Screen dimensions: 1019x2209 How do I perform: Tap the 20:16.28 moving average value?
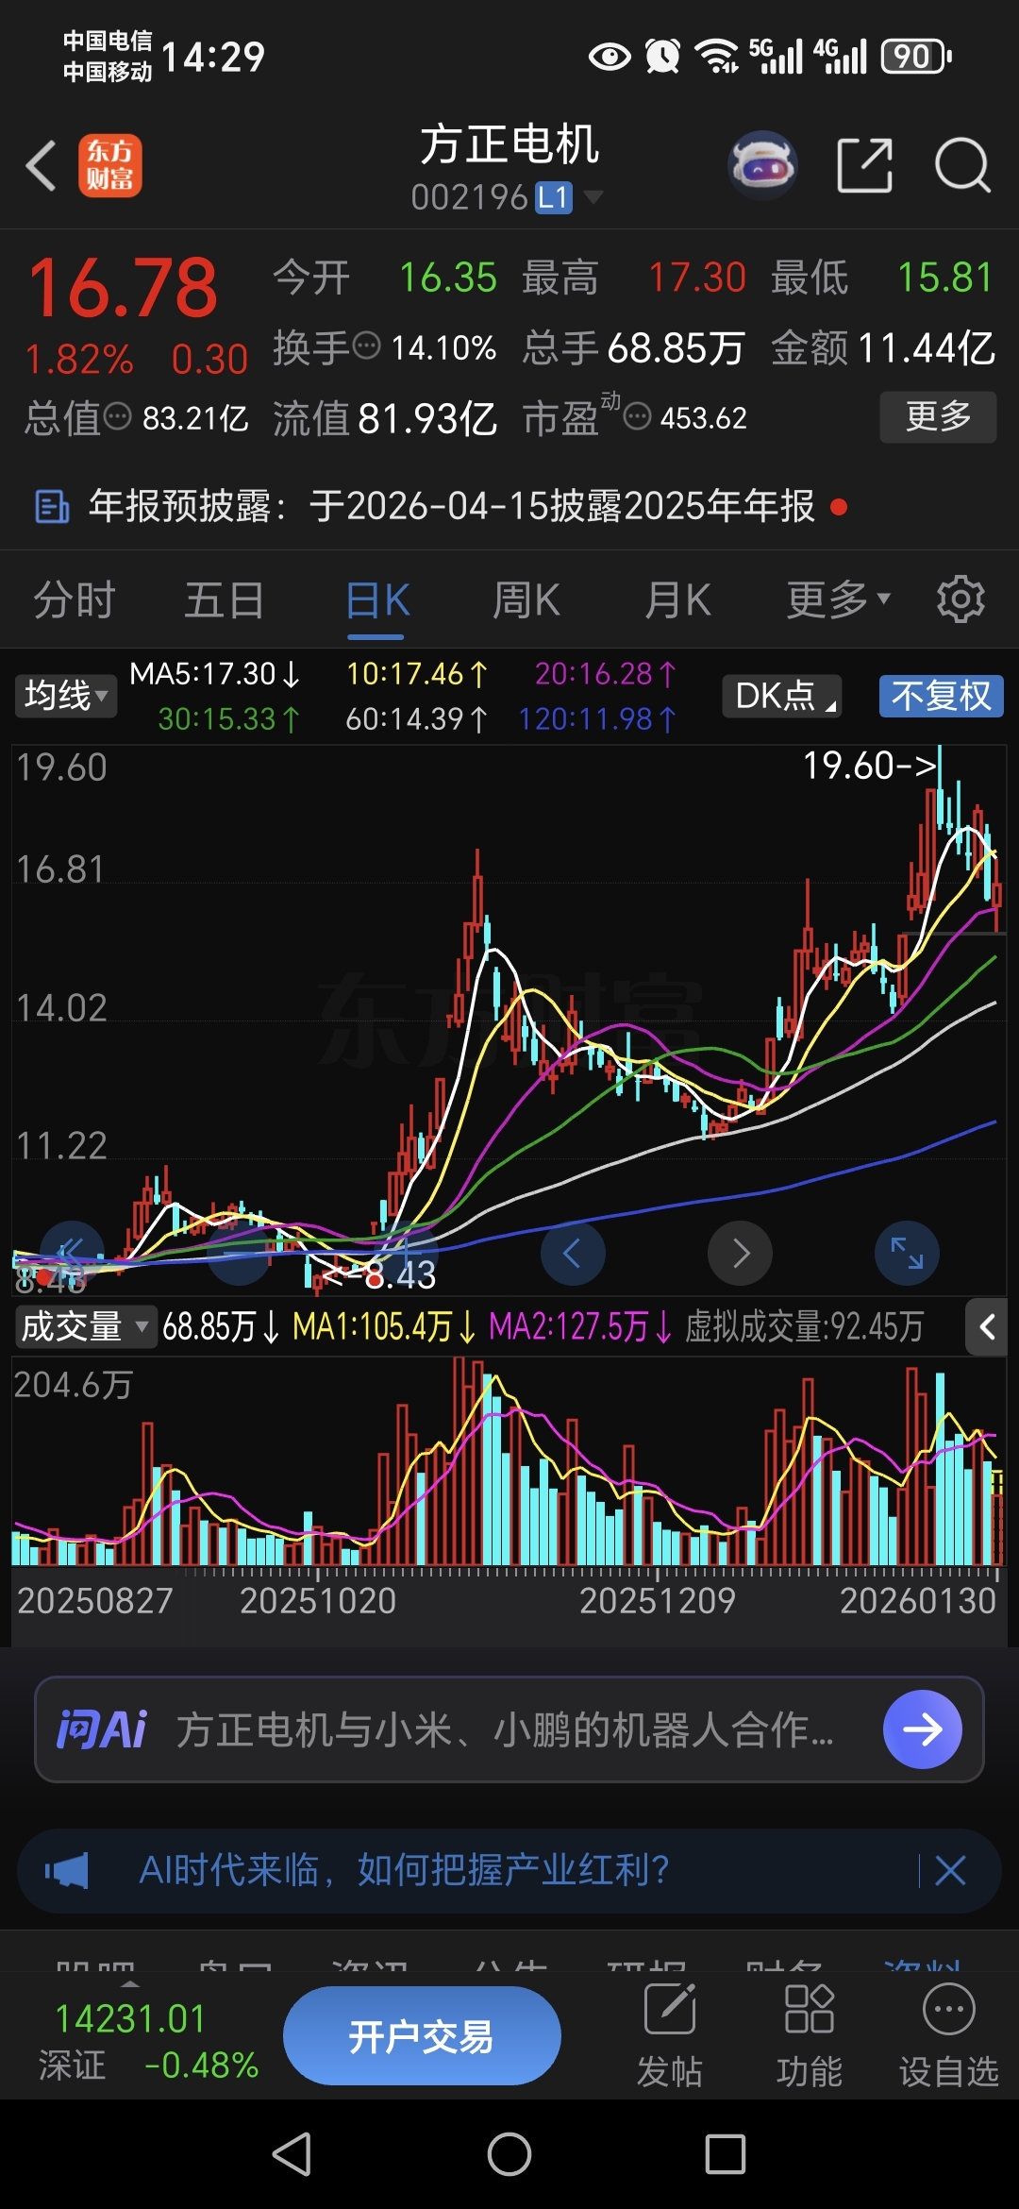click(x=606, y=674)
